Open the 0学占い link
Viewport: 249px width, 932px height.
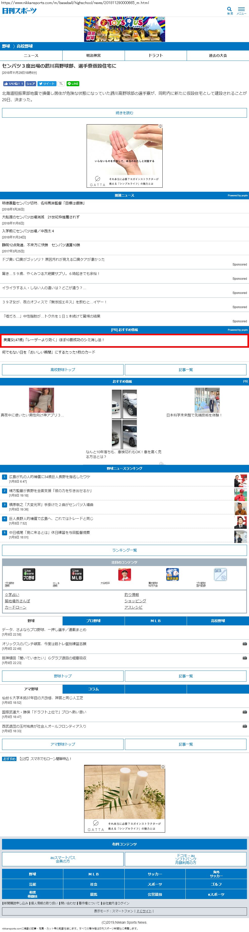pyautogui.click(x=12, y=594)
